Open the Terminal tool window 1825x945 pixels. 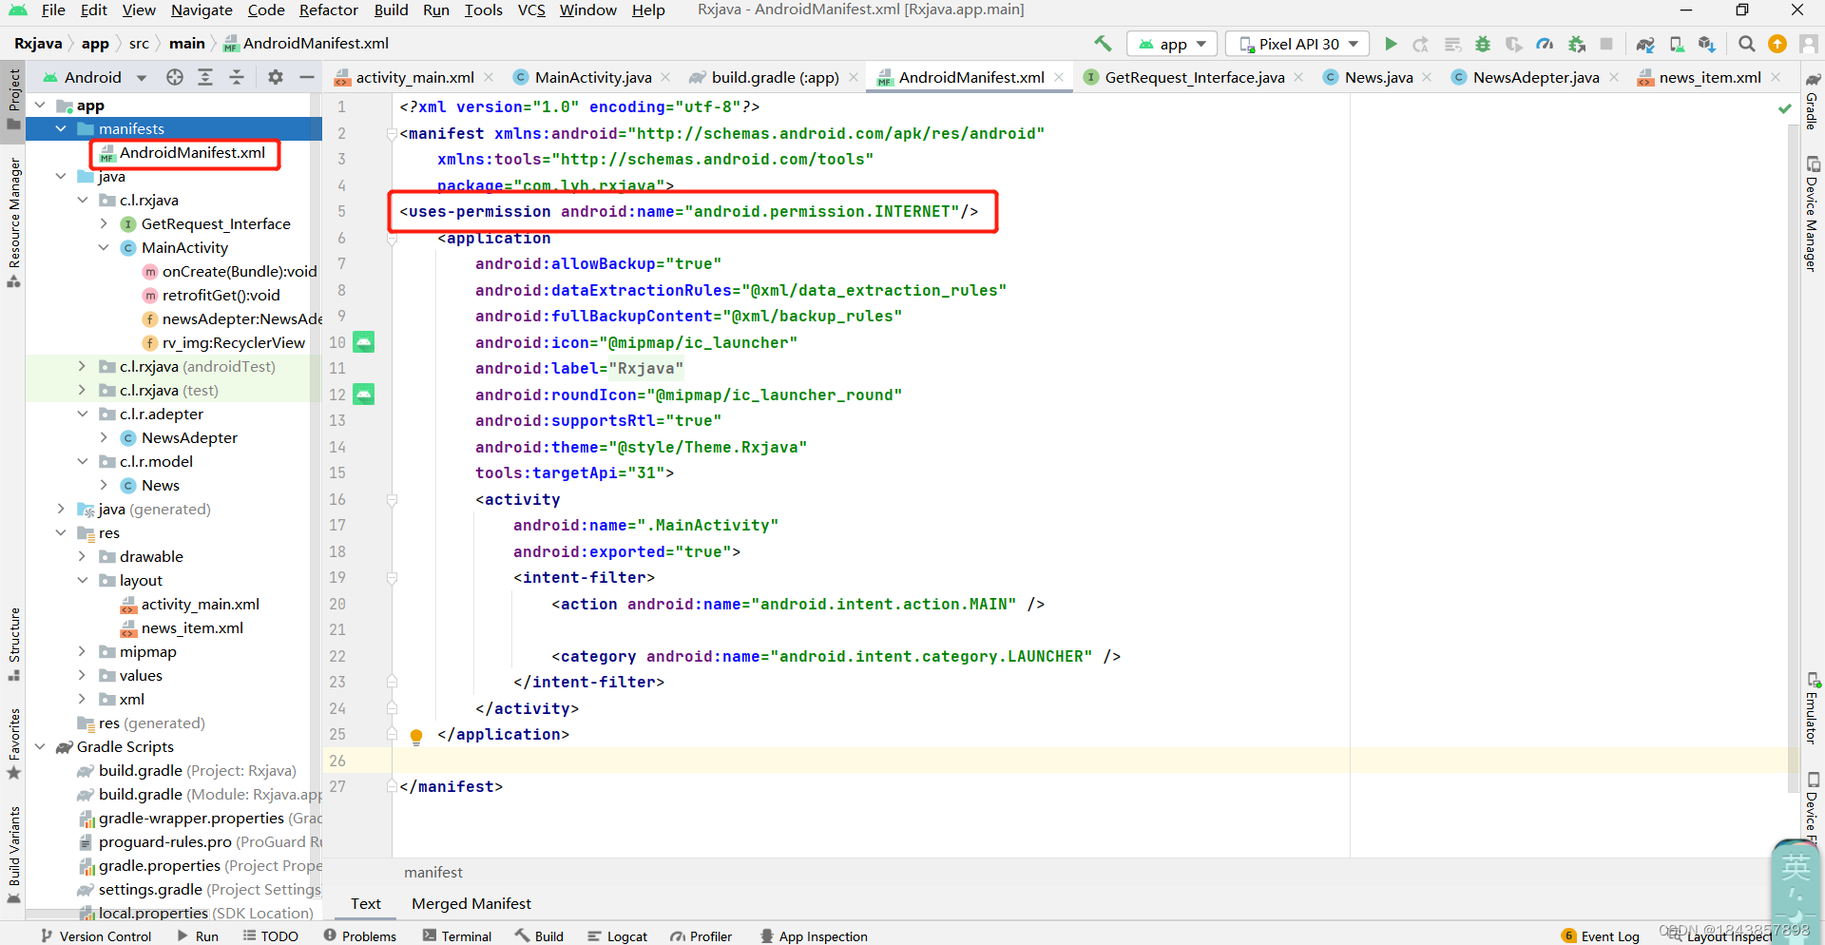457,935
